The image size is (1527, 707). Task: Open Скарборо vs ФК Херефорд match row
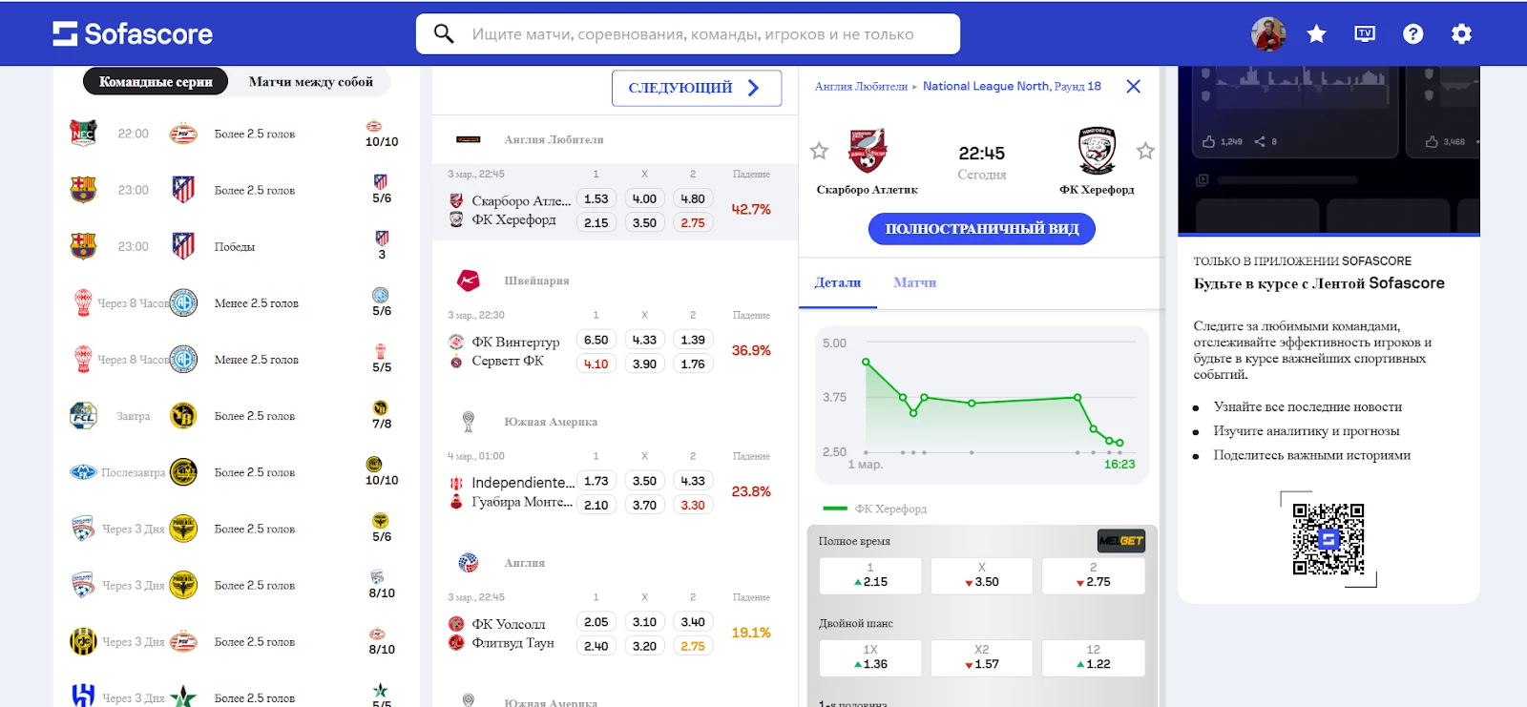pyautogui.click(x=615, y=202)
